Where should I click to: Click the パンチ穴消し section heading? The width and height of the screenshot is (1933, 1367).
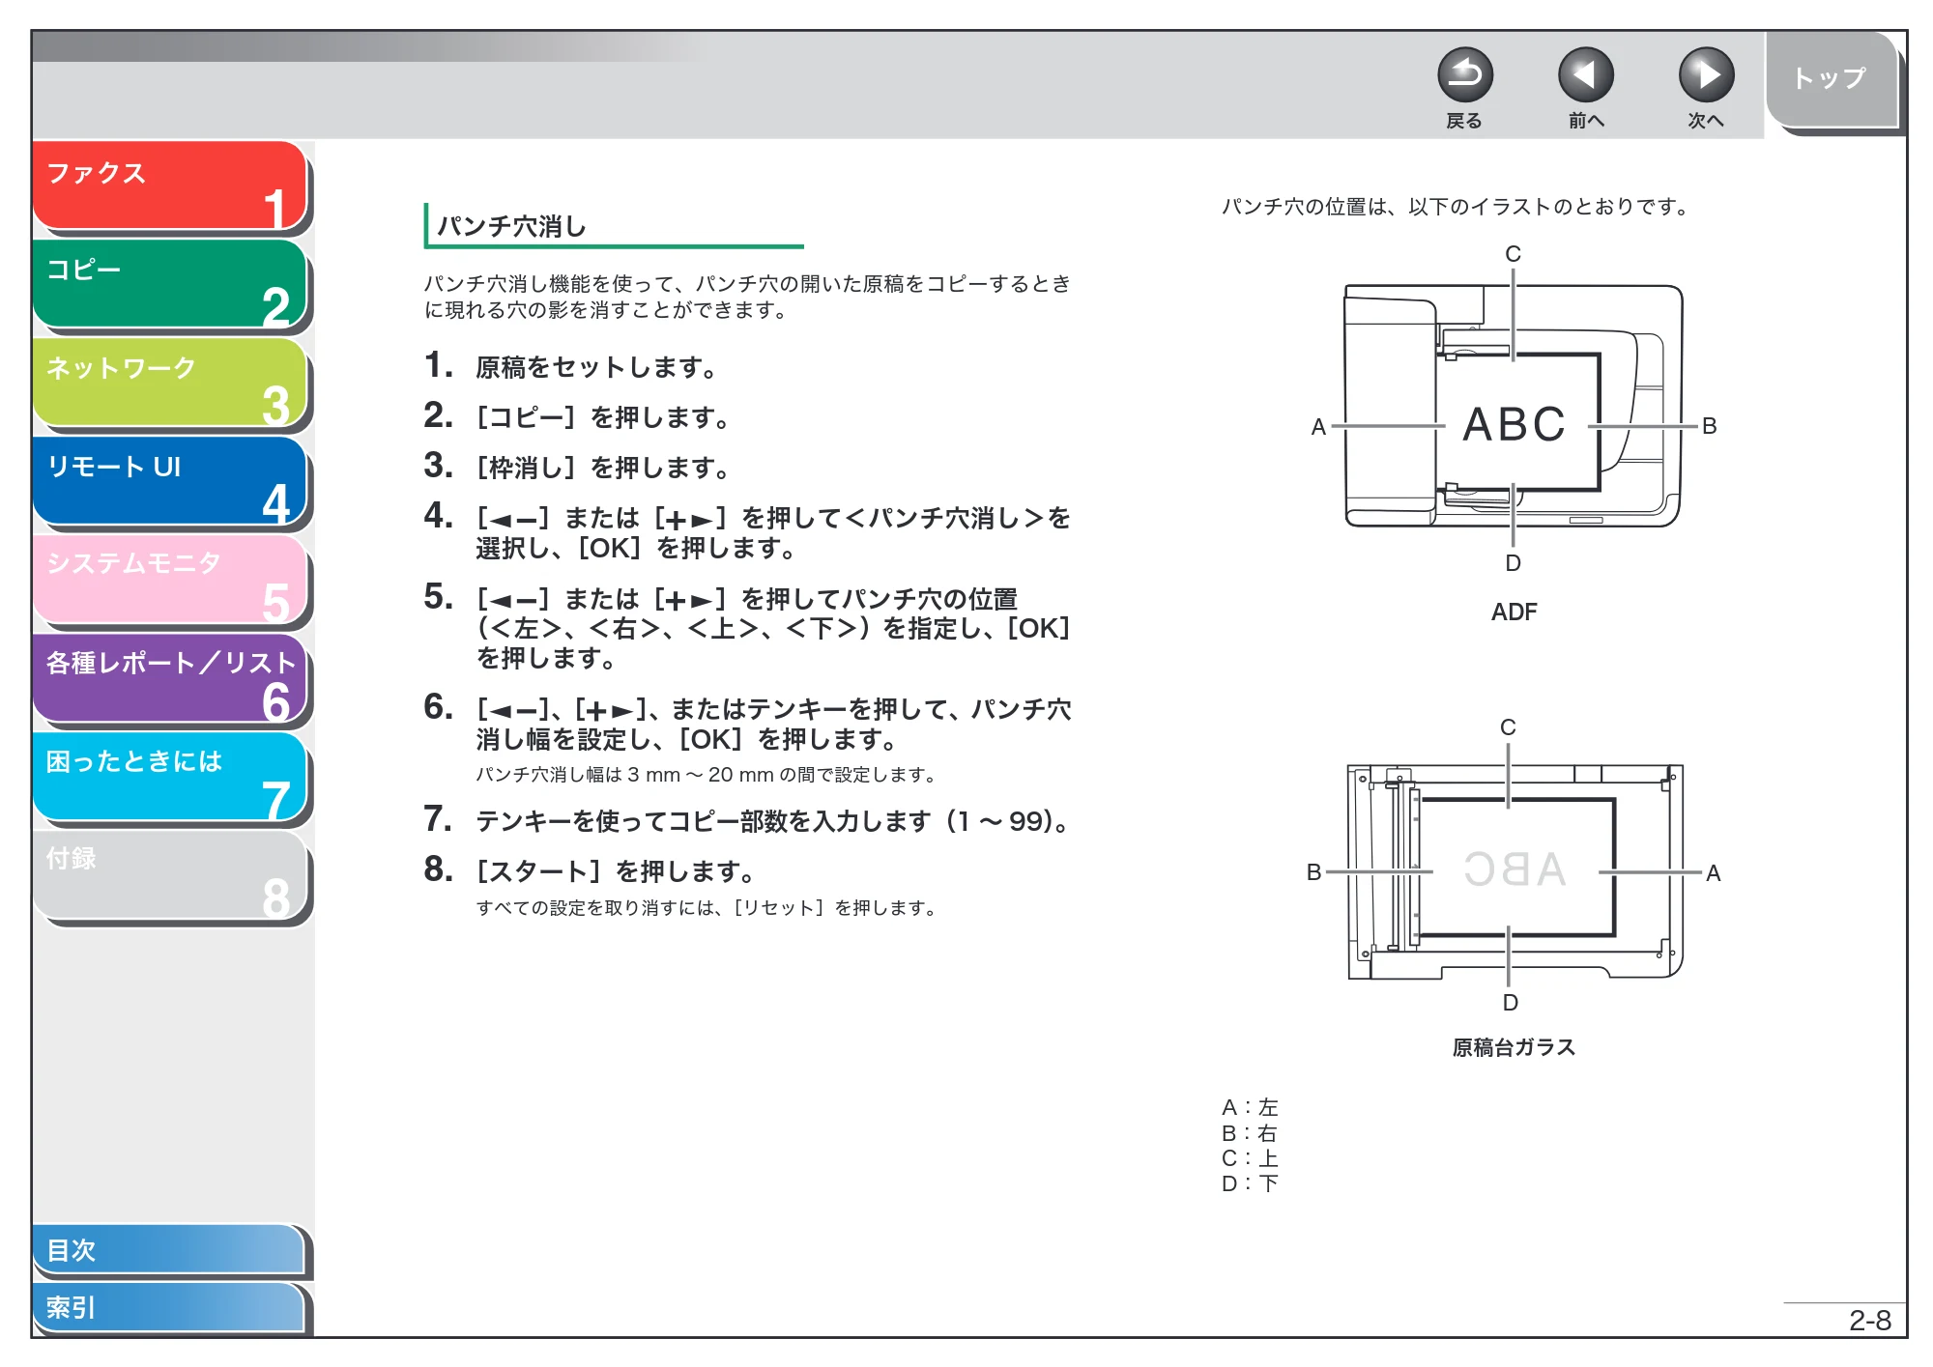512,226
